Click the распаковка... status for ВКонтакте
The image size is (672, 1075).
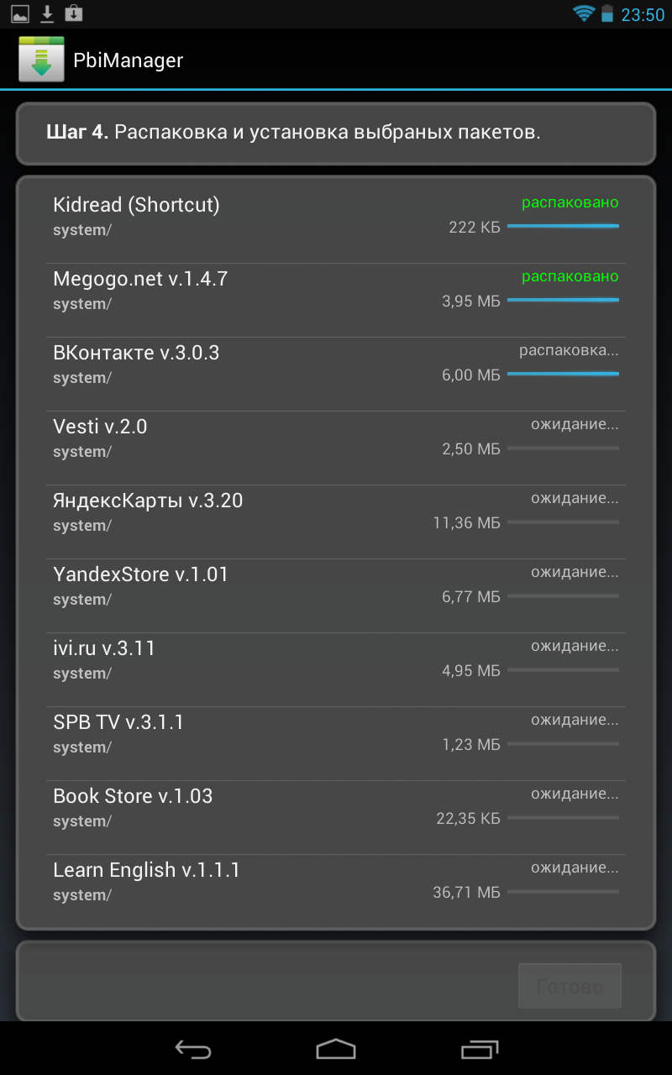pyautogui.click(x=569, y=350)
